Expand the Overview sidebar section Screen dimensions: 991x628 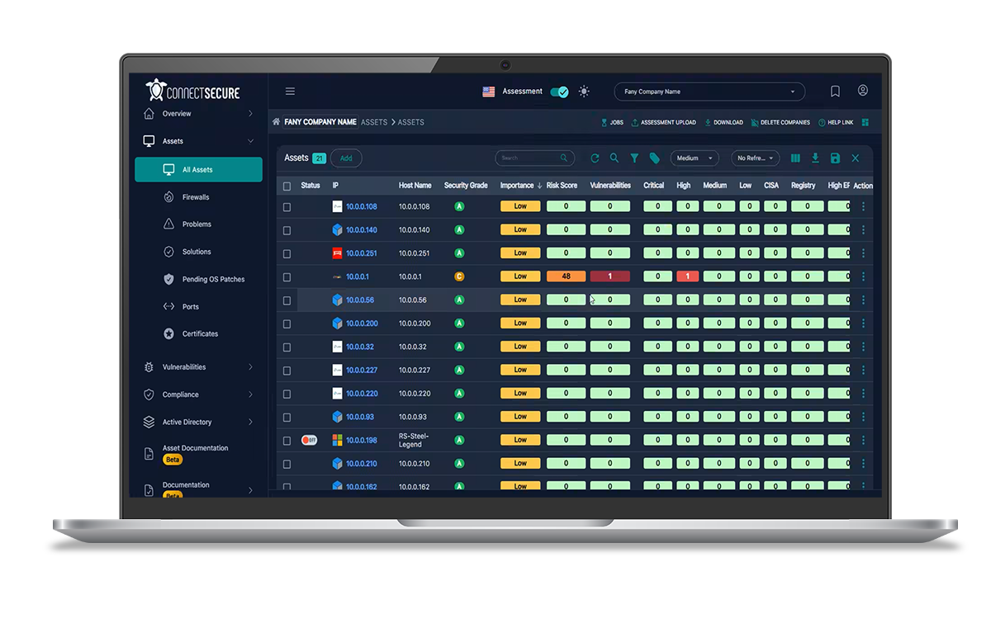point(198,114)
